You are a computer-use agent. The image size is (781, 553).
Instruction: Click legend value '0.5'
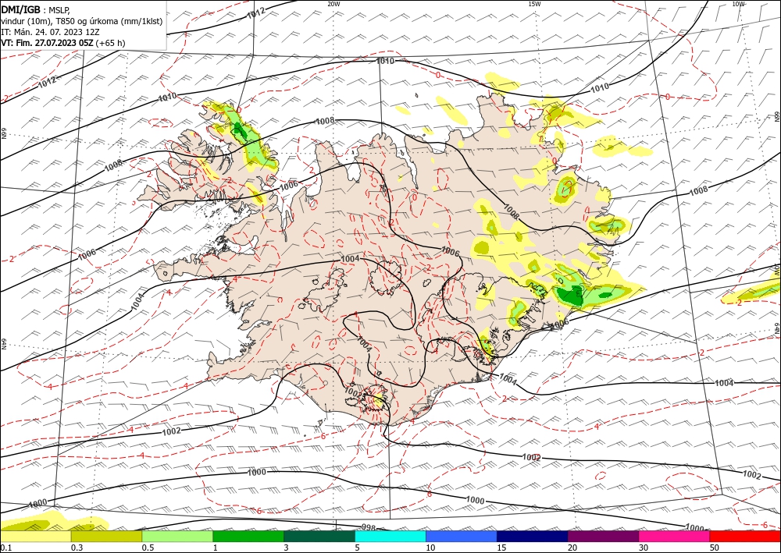148,548
